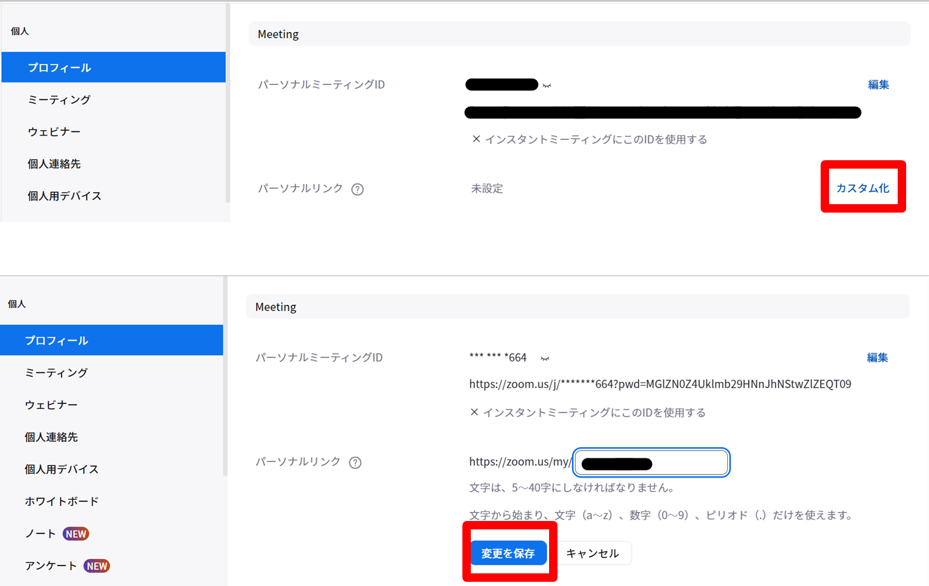Click the 文字は、5～40字 hint text
929x586 pixels.
click(x=572, y=488)
